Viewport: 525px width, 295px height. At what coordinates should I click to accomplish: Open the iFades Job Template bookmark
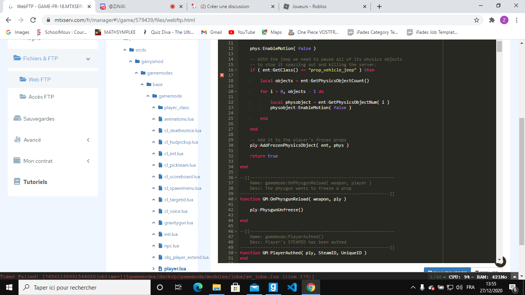(432, 32)
